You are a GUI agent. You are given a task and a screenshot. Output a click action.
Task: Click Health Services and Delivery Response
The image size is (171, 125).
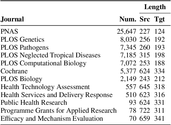point(56,95)
